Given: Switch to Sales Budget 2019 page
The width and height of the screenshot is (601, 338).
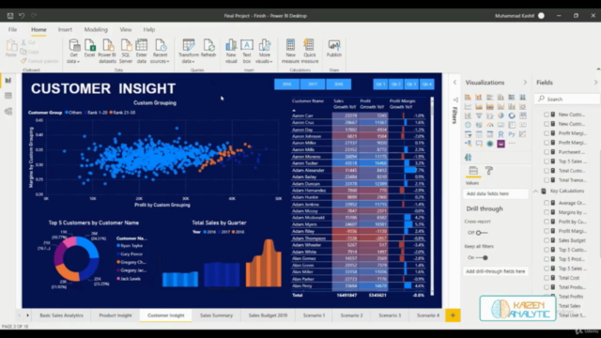Looking at the screenshot, I should point(268,315).
